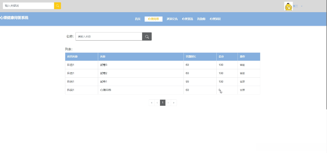
Task: Click 答题 for 试卷3
Action: [x=242, y=65]
